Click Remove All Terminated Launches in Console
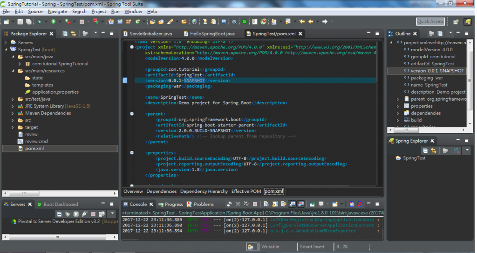Image resolution: width=477 pixels, height=253 pixels. [x=246, y=204]
